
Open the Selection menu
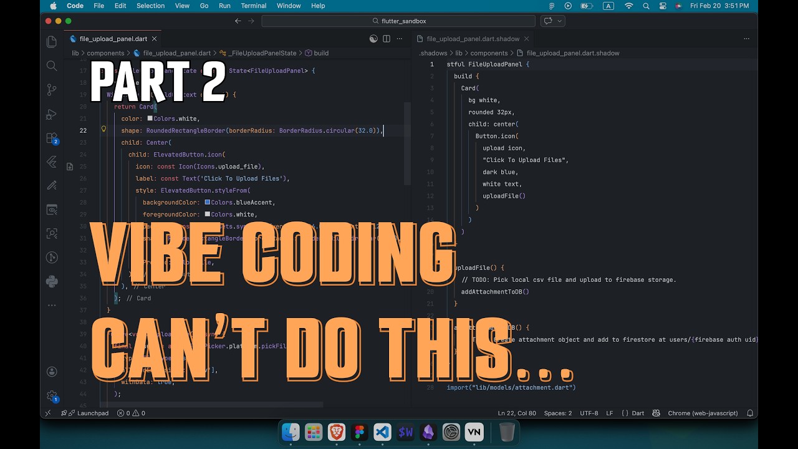tap(150, 6)
